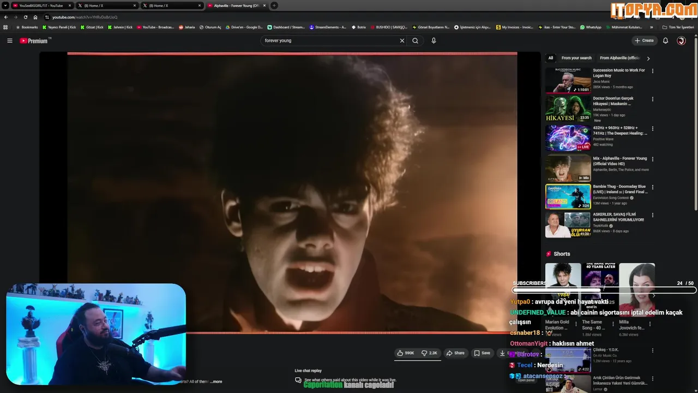
Task: Select the From Alphaville chip
Action: coord(620,58)
